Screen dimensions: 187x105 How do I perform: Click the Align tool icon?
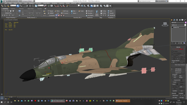(x=85, y=6)
